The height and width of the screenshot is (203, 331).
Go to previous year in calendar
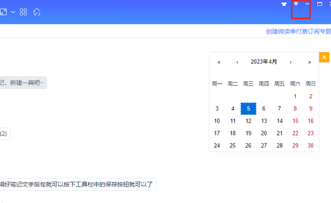[x=218, y=62]
